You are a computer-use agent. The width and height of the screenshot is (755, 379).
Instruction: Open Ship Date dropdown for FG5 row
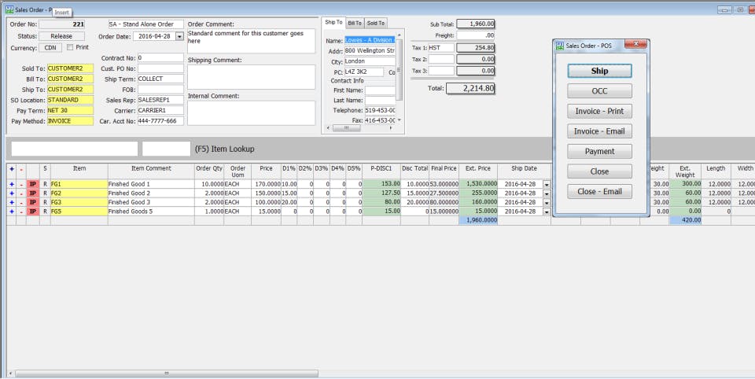coord(547,212)
